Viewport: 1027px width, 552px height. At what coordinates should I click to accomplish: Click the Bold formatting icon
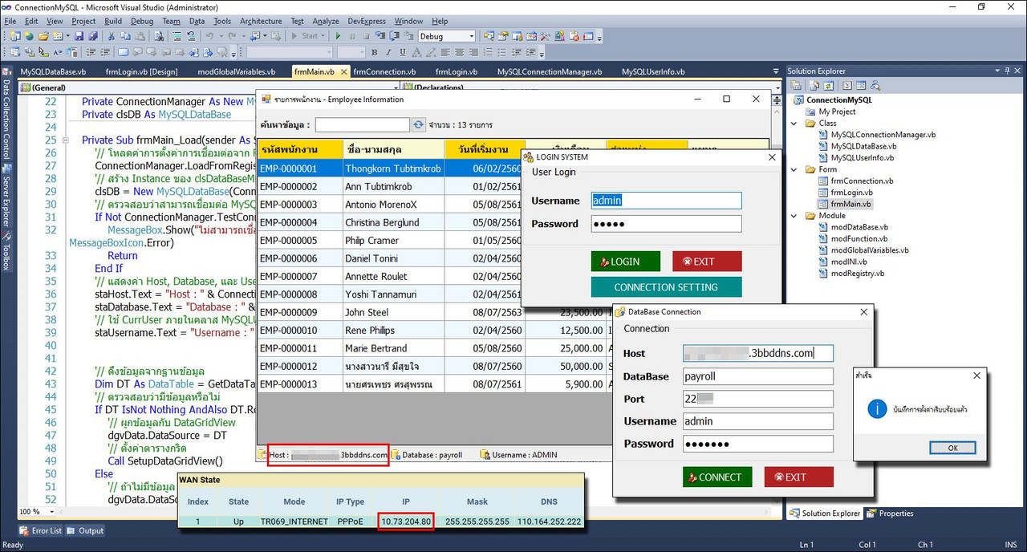tap(374, 52)
